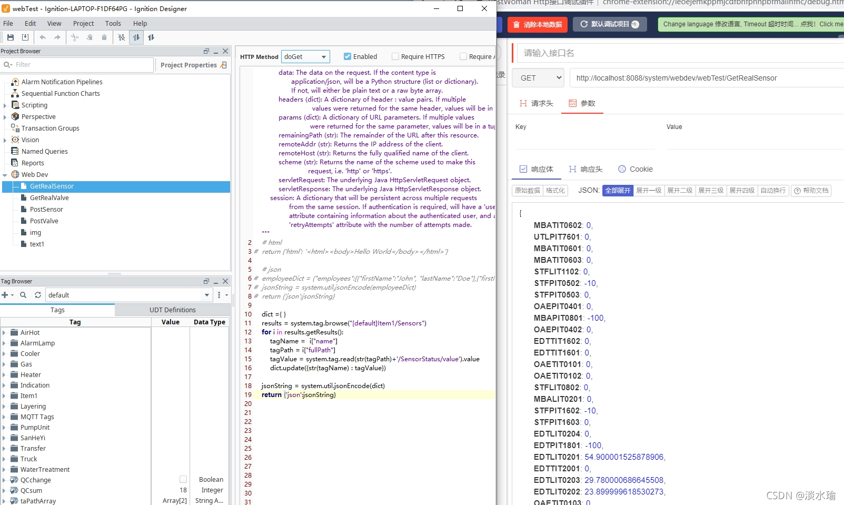
Task: Open the default tag provider dropdown
Action: point(129,295)
